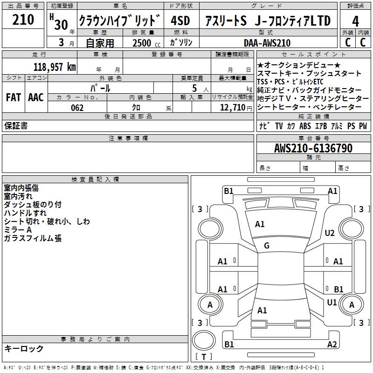Viewport: 373px width, 373px height.
Task: Select the fuel type ガソリン
Action: pos(181,42)
